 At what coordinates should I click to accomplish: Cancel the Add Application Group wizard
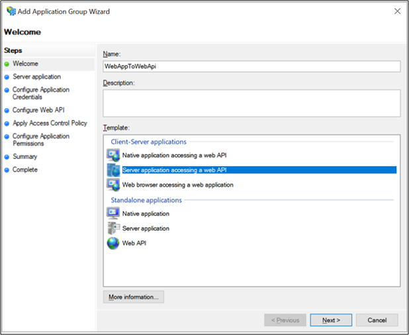(377, 320)
